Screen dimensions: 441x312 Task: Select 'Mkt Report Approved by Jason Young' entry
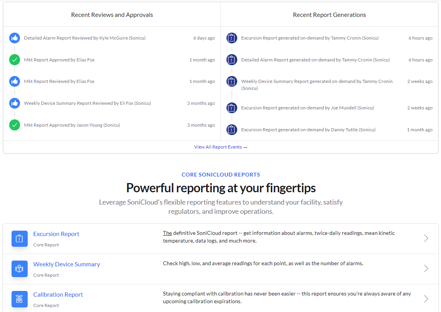coord(72,125)
